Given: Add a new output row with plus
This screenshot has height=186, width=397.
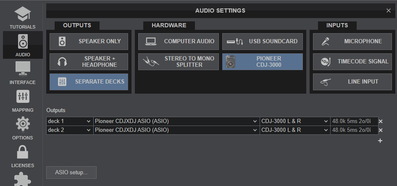Looking at the screenshot, I should coord(380,141).
